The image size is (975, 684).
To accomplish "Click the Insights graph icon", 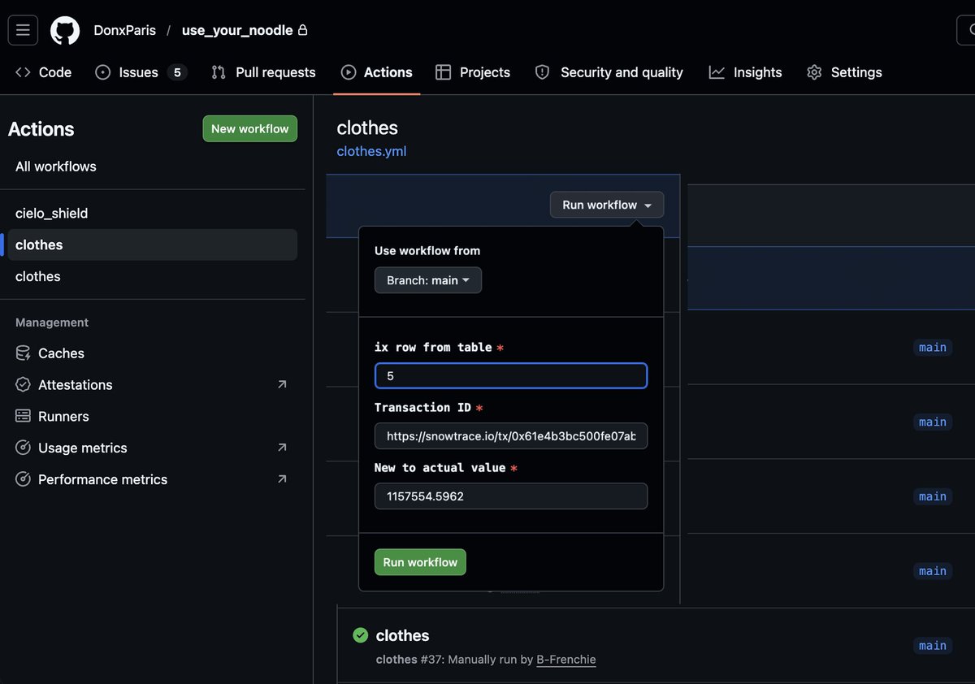I will (717, 72).
